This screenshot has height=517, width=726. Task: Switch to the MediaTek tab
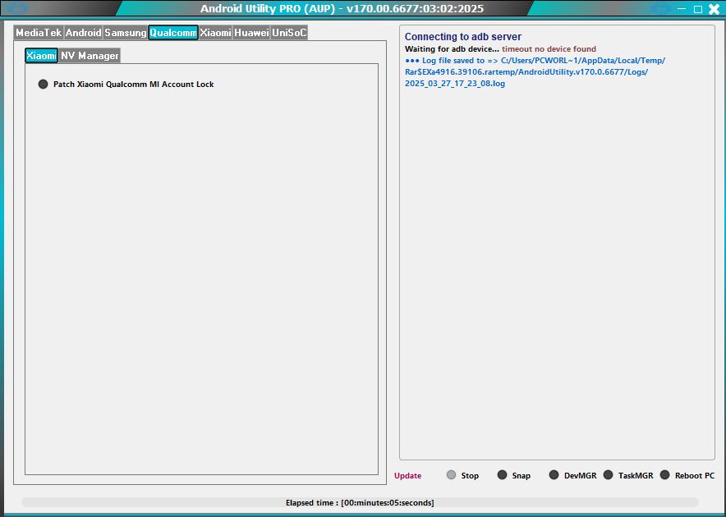tap(39, 33)
